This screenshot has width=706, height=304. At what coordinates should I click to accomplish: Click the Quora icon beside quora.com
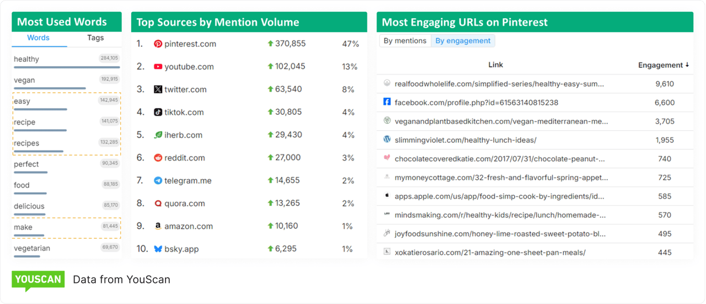pos(158,204)
